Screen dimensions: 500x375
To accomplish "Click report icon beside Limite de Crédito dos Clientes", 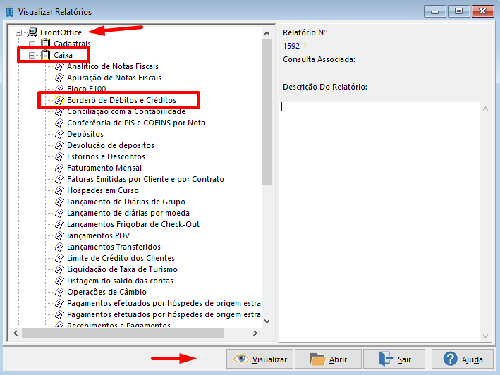I will 59,258.
